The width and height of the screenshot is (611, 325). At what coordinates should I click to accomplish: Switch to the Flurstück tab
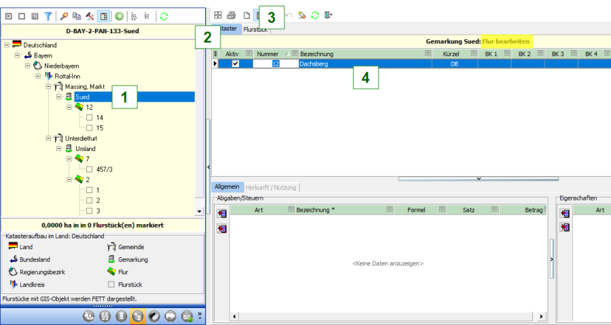pyautogui.click(x=256, y=30)
